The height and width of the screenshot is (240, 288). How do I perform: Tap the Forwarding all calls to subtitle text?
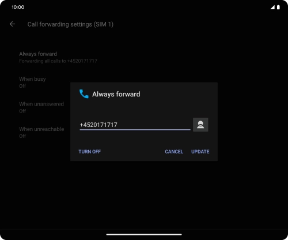tap(58, 61)
